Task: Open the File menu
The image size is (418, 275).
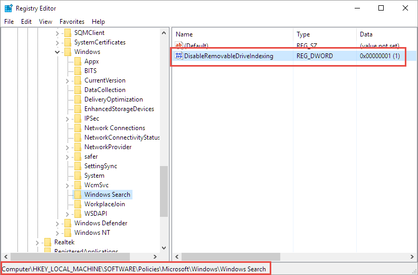Action: click(9, 22)
